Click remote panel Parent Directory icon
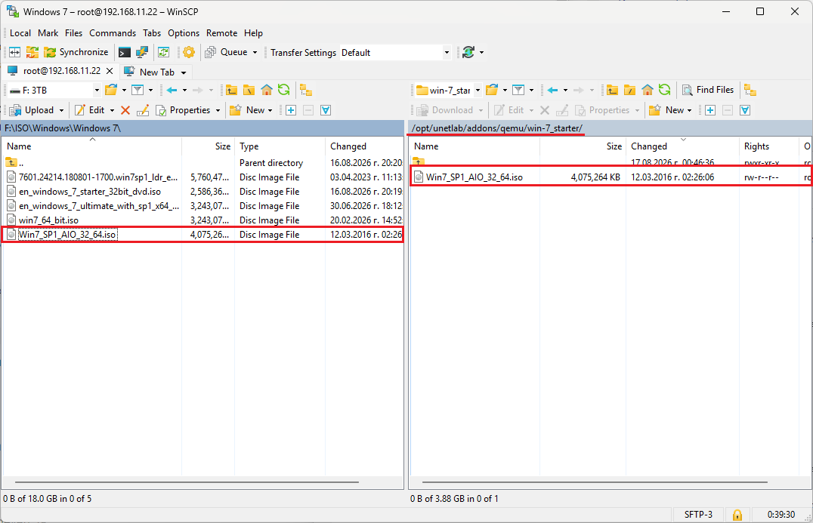This screenshot has height=523, width=813. pyautogui.click(x=612, y=90)
